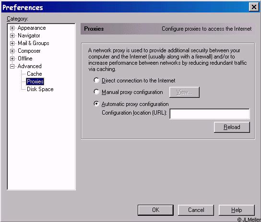Image resolution: width=261 pixels, height=222 pixels.
Task: Expand the Mail & Groups category
Action: (12, 43)
